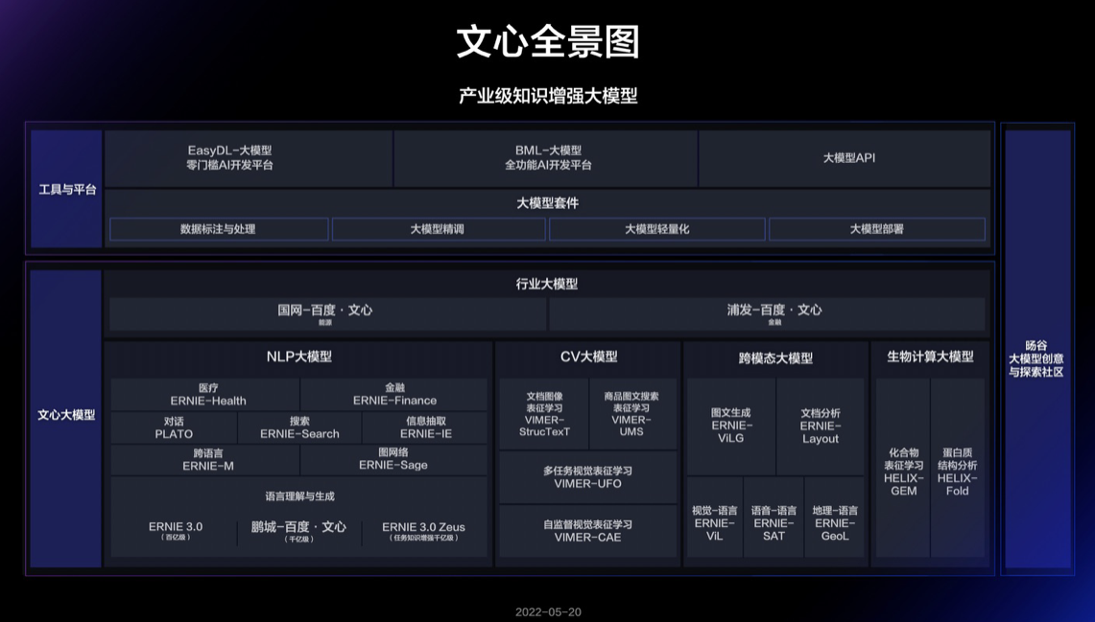The width and height of the screenshot is (1095, 622).
Task: Select the EasyDL-大模型 零门槛AI开发平台 box
Action: pyautogui.click(x=249, y=158)
